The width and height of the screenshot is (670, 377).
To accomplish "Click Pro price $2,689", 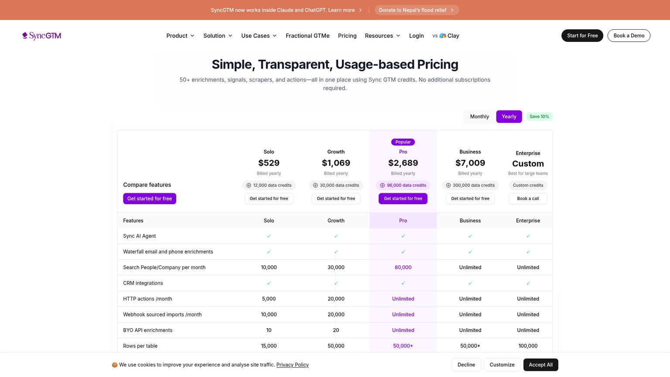I will pyautogui.click(x=403, y=163).
